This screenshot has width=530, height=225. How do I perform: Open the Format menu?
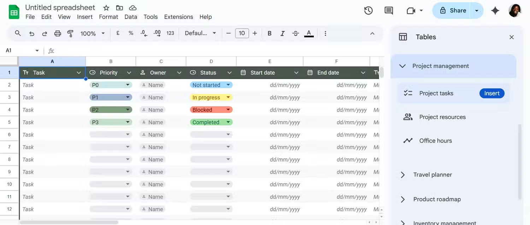coord(108,17)
